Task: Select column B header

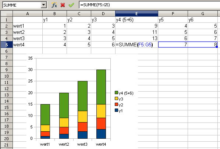Action: tap(54, 14)
